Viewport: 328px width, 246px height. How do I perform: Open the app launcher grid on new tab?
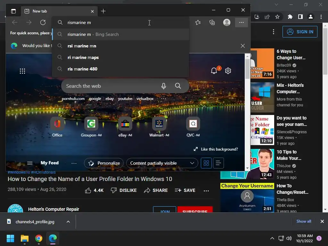pos(22,71)
